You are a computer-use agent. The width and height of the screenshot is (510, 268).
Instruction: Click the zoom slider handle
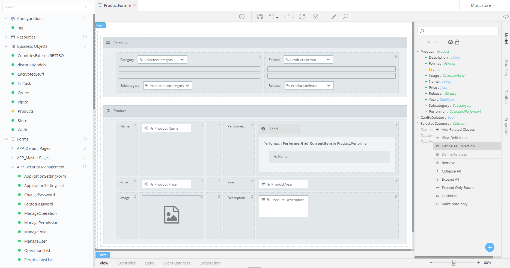coord(454,263)
